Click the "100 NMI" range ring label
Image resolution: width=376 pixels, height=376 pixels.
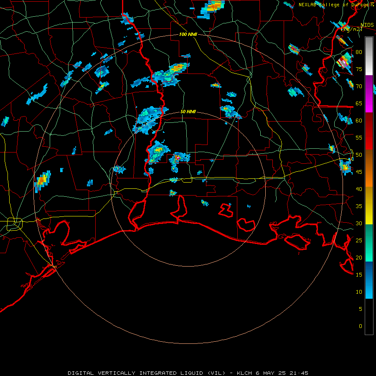point(188,35)
